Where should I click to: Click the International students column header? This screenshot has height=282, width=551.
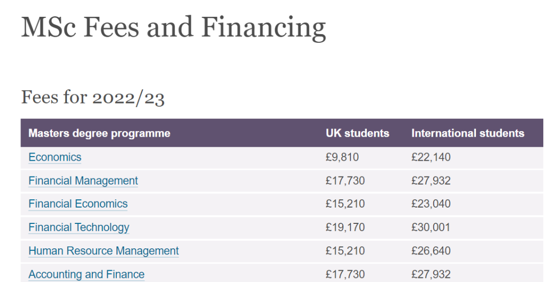(468, 133)
